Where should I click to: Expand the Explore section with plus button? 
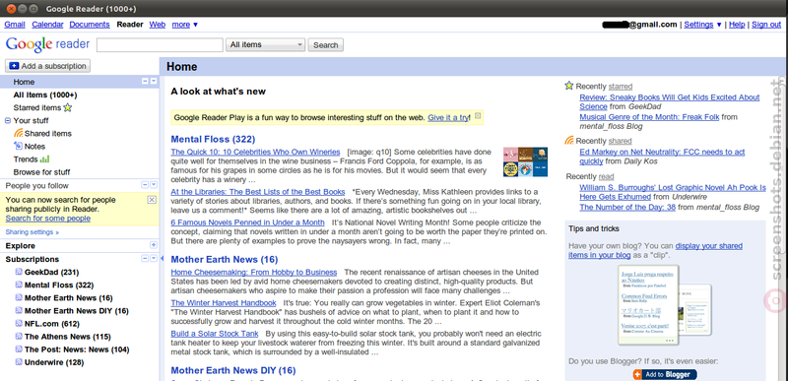154,245
